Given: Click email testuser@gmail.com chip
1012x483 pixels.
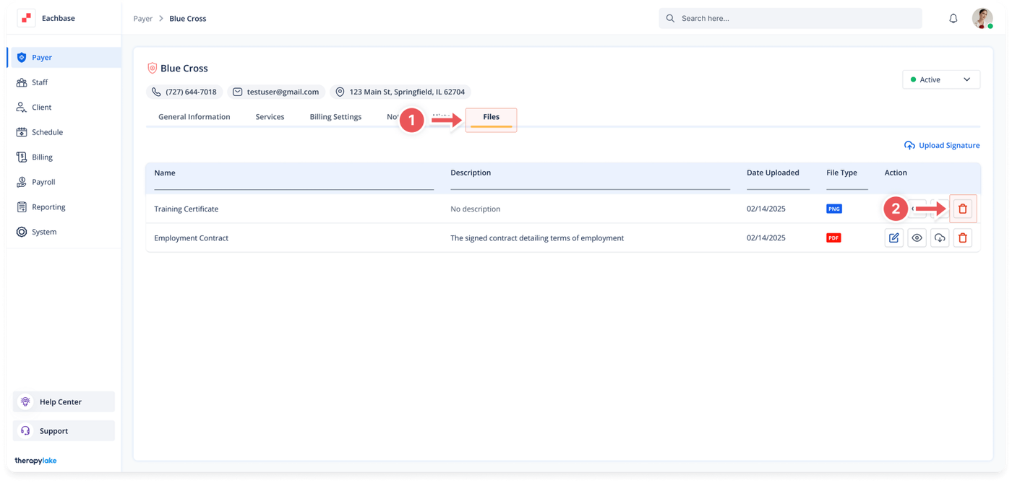Looking at the screenshot, I should tap(275, 92).
